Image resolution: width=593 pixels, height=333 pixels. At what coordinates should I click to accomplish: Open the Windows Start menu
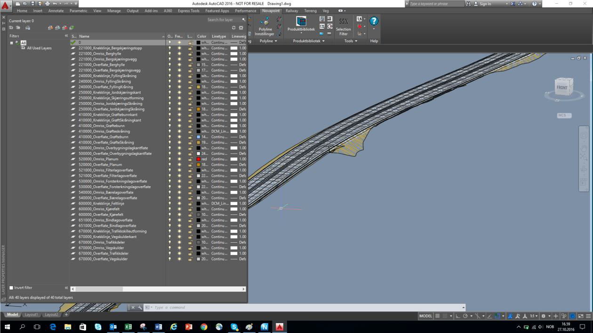pos(7,326)
